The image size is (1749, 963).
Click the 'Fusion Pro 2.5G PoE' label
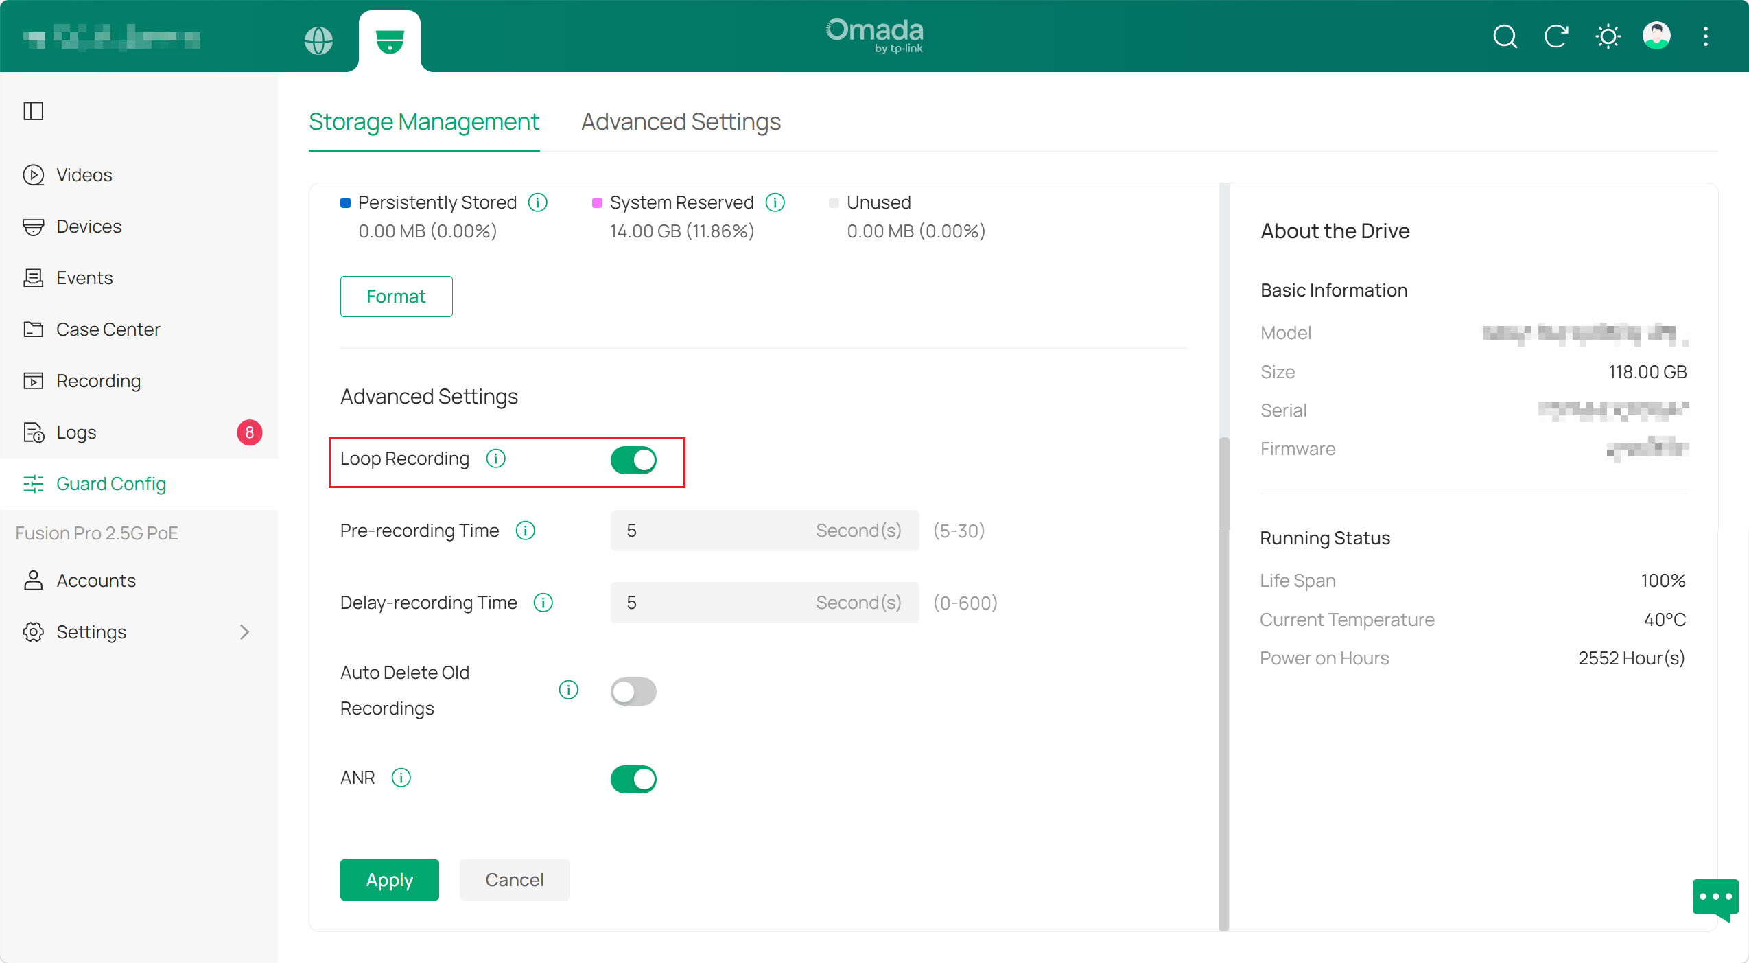[x=97, y=533]
